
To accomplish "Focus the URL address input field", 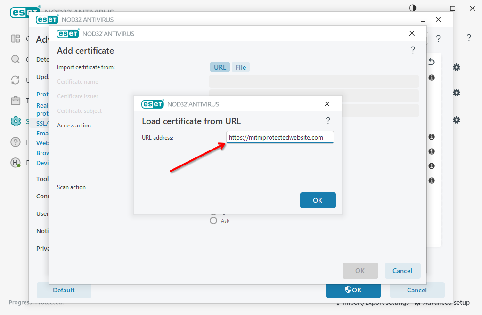I will click(280, 137).
